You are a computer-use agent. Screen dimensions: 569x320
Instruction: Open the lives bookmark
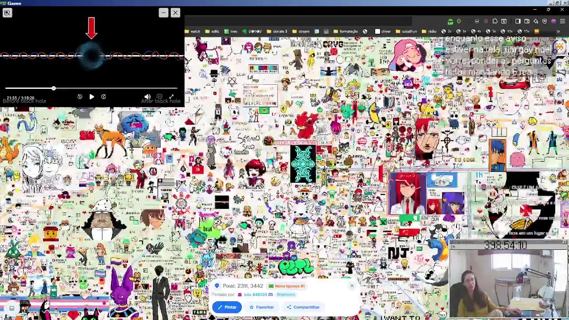(231, 32)
